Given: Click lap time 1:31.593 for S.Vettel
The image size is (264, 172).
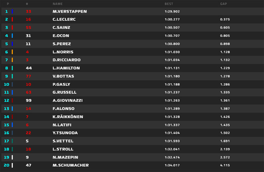Looking at the screenshot, I should click(x=172, y=141).
